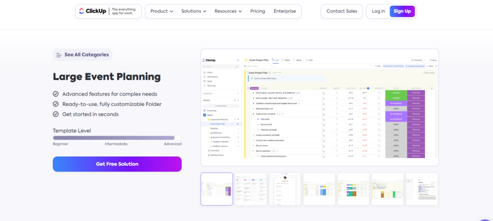Image resolution: width=493 pixels, height=221 pixels.
Task: Click the Beginner level label
Action: 60,144
